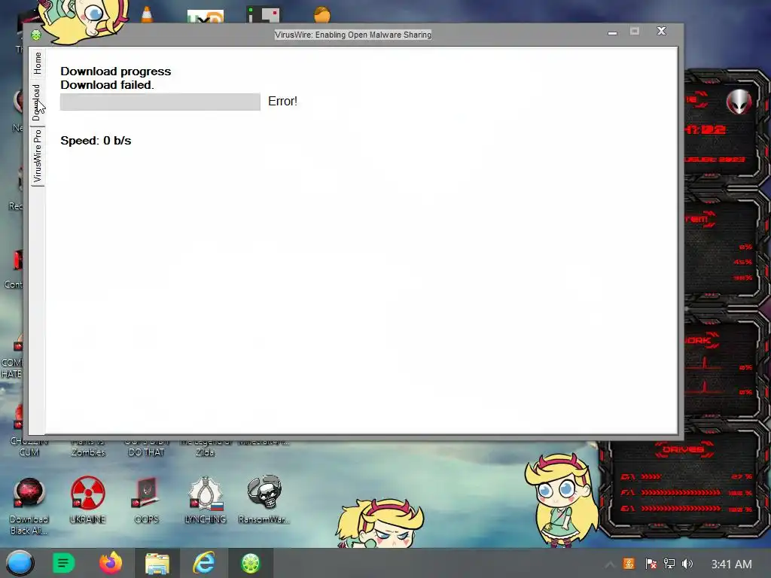Open the LYNCHING desktop icon
The width and height of the screenshot is (771, 578).
click(205, 500)
